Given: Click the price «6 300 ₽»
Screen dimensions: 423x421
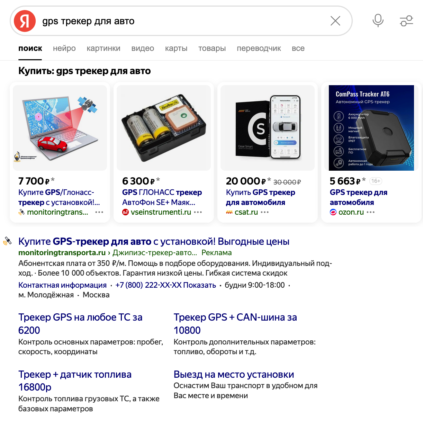Looking at the screenshot, I should (x=138, y=181).
